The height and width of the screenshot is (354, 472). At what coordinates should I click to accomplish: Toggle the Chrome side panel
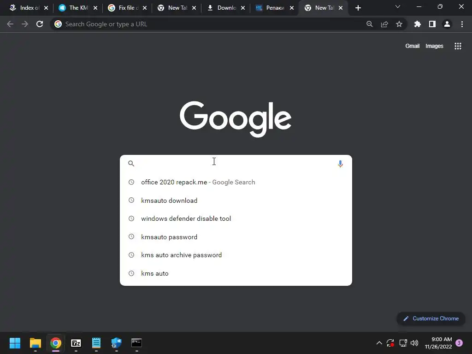pyautogui.click(x=432, y=24)
